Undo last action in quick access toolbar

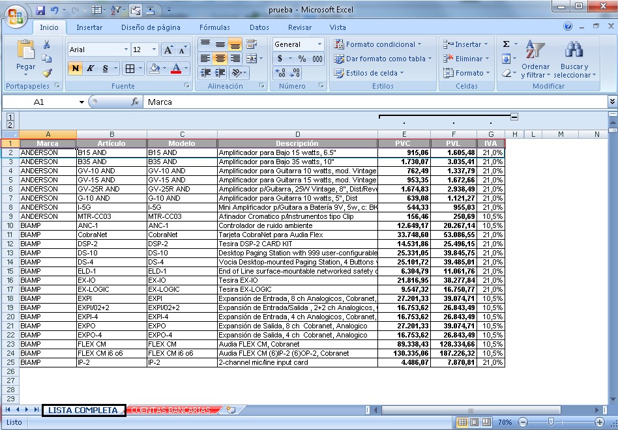[54, 10]
